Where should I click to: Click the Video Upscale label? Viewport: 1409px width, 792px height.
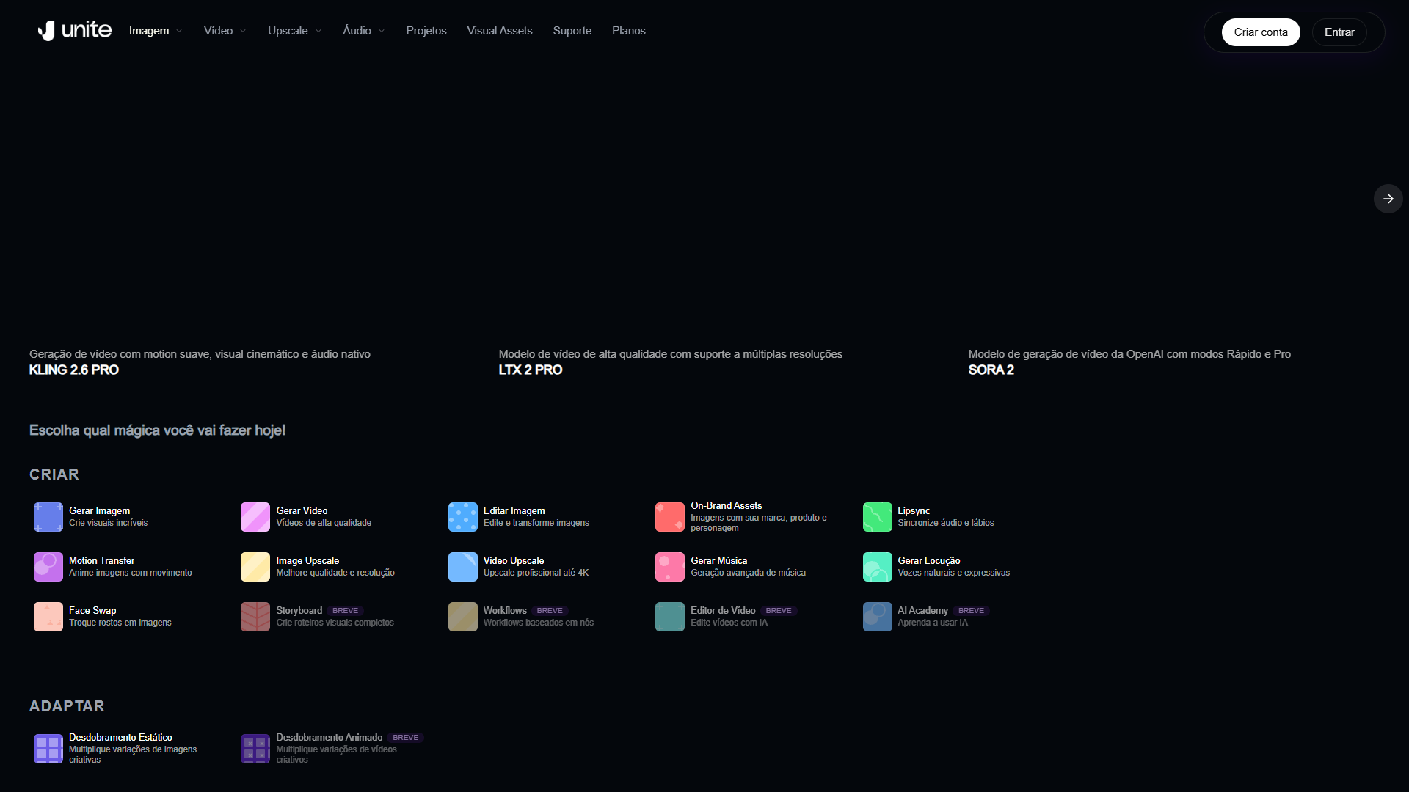(x=514, y=561)
